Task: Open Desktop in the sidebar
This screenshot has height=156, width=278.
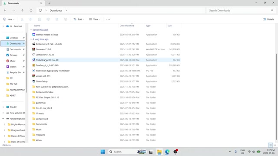Action: click(13, 38)
